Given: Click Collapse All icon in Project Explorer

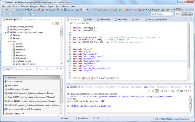Looking at the screenshot, I should (x=53, y=23).
